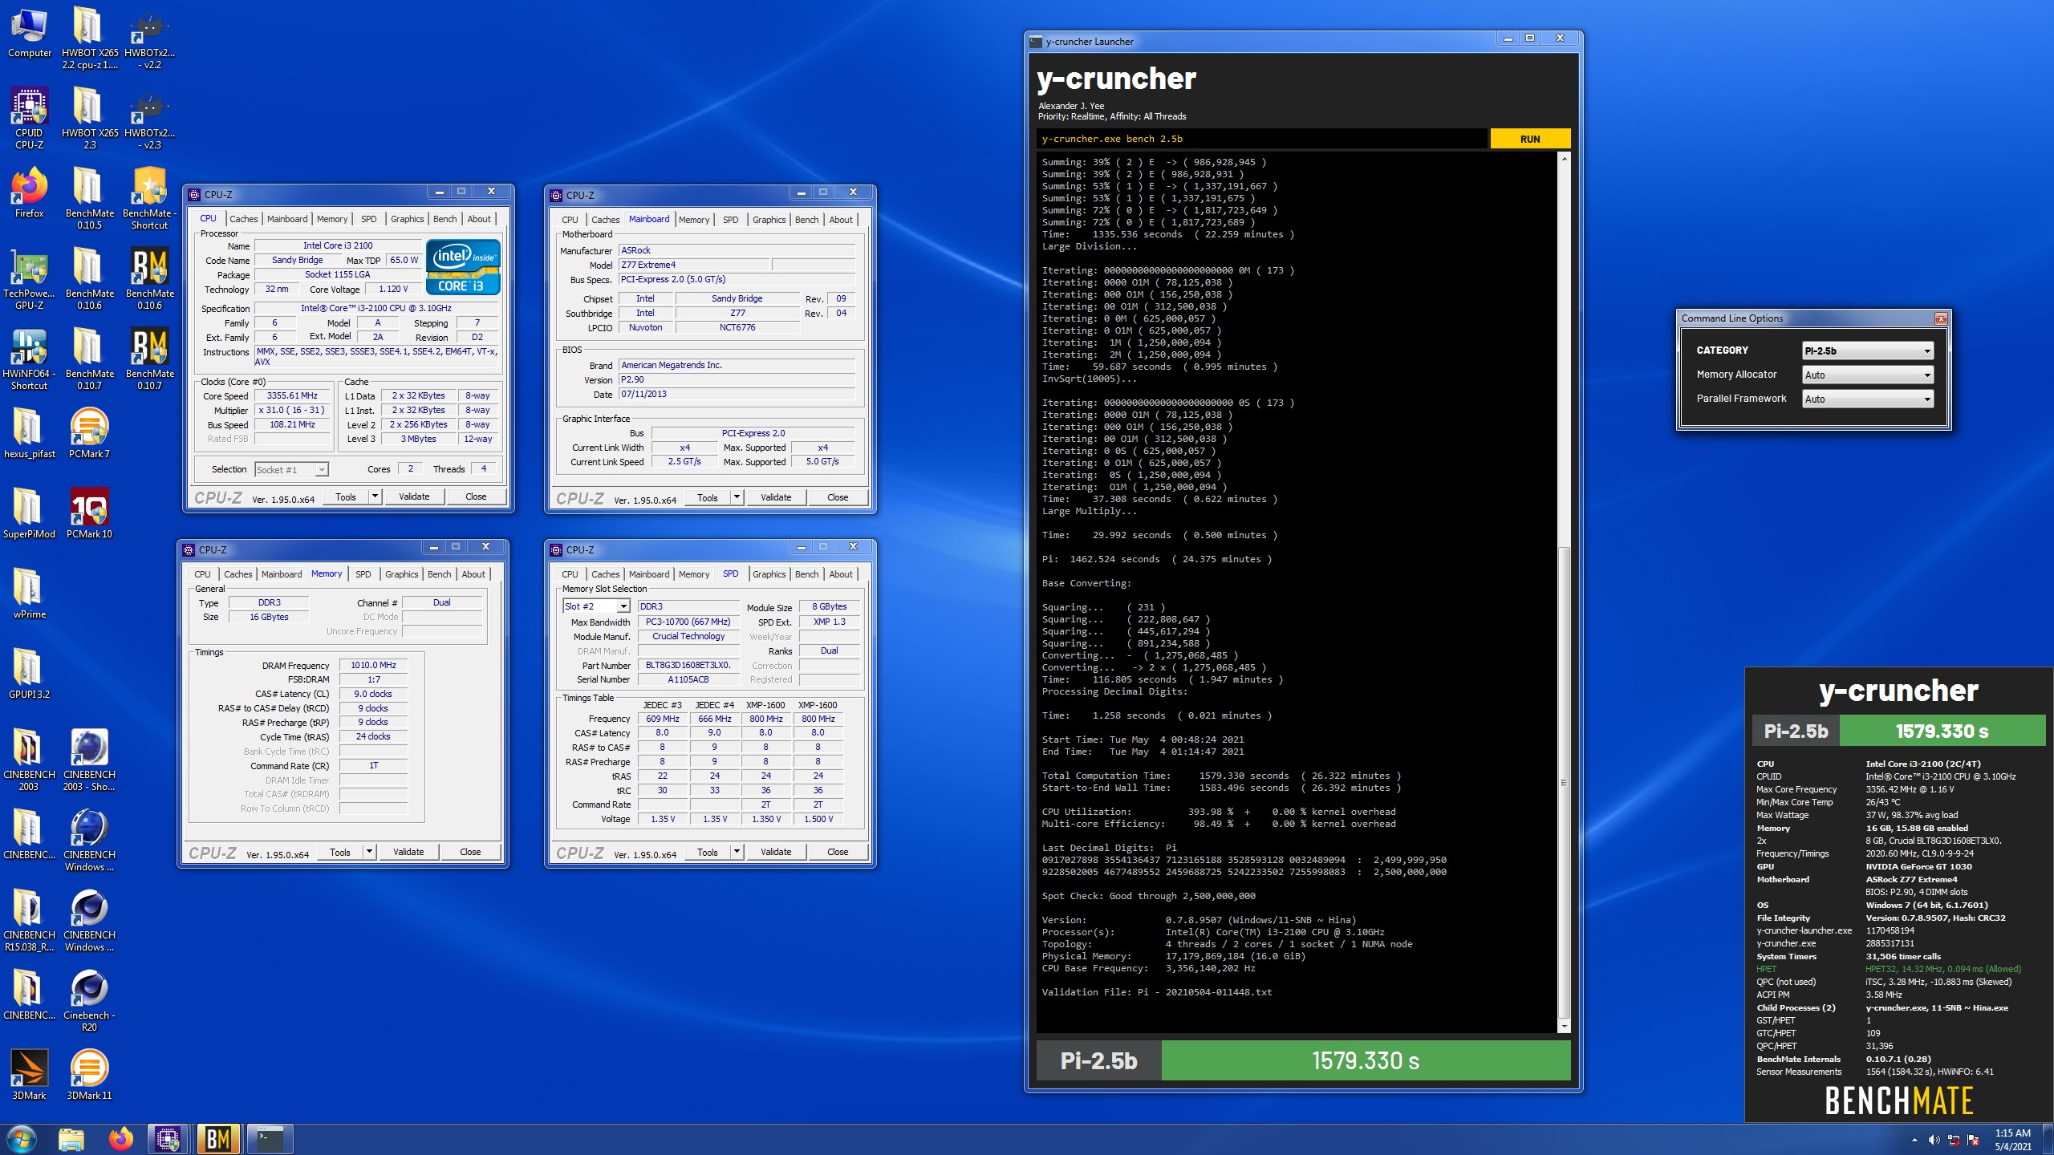Open the File Explorer taskbar icon
2054x1155 pixels.
coord(71,1139)
